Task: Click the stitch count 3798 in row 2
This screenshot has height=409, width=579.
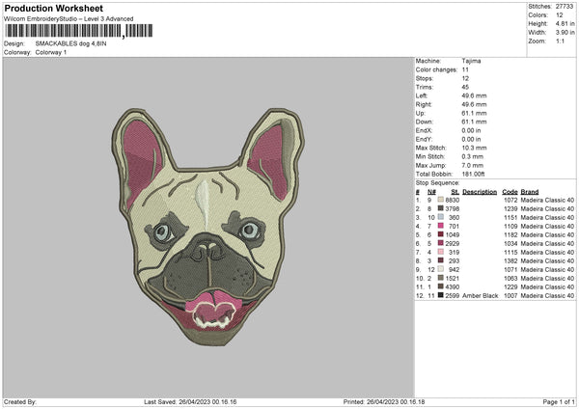Action: (x=453, y=209)
